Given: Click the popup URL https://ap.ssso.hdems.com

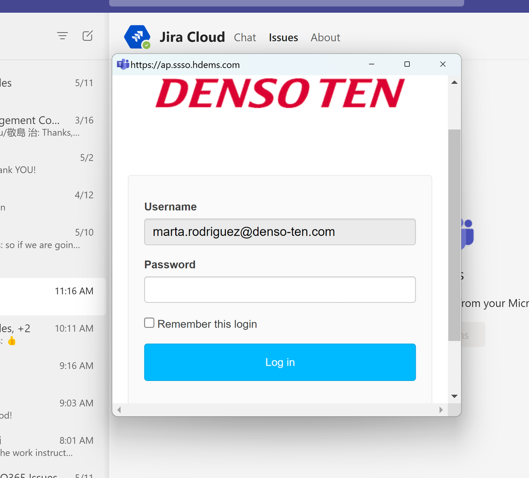Looking at the screenshot, I should point(185,65).
